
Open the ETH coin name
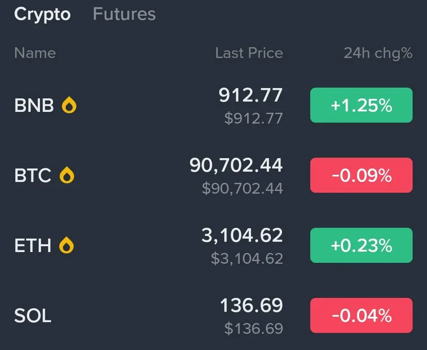point(33,245)
